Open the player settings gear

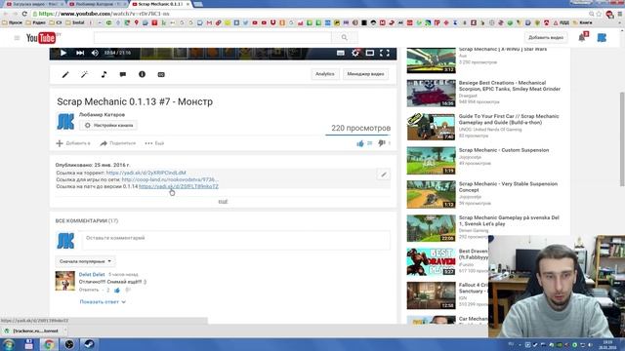point(355,53)
